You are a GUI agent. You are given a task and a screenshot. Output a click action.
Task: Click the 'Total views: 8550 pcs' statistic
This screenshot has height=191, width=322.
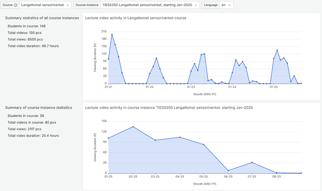click(x=25, y=39)
